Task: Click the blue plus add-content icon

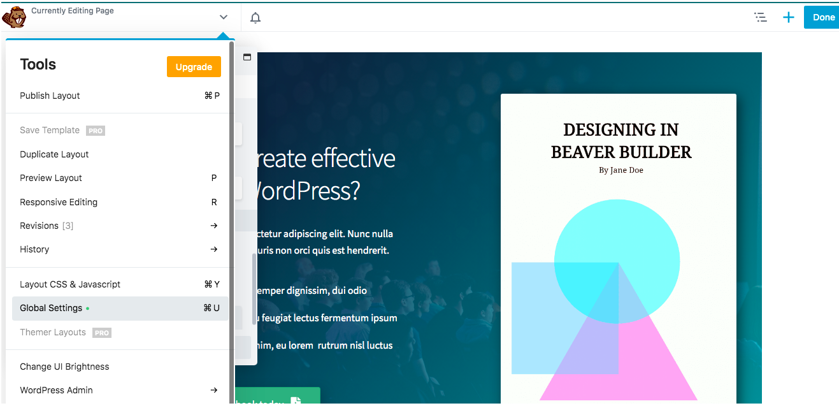Action: pos(789,17)
